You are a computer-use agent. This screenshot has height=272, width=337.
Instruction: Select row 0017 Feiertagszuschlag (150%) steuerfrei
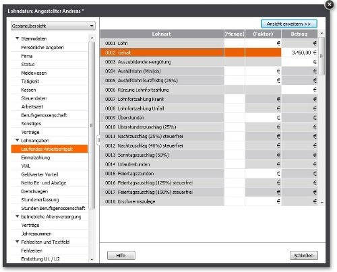click(209, 192)
